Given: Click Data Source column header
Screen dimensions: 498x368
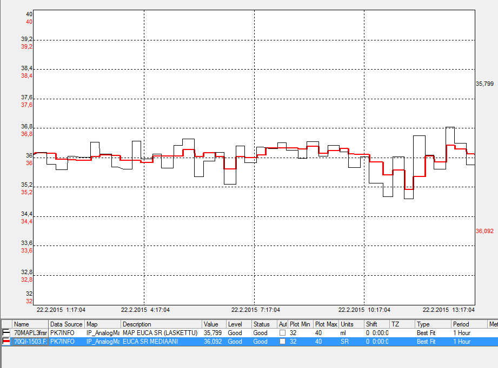Looking at the screenshot, I should tap(67, 324).
